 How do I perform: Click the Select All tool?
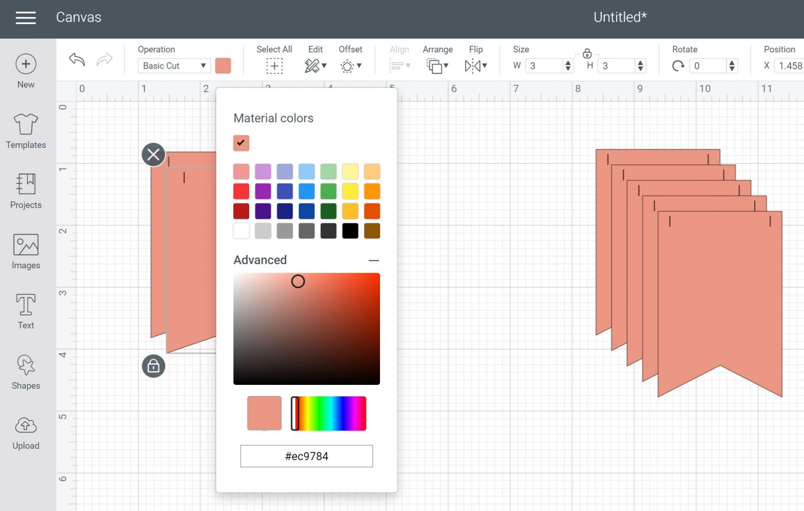tap(274, 65)
